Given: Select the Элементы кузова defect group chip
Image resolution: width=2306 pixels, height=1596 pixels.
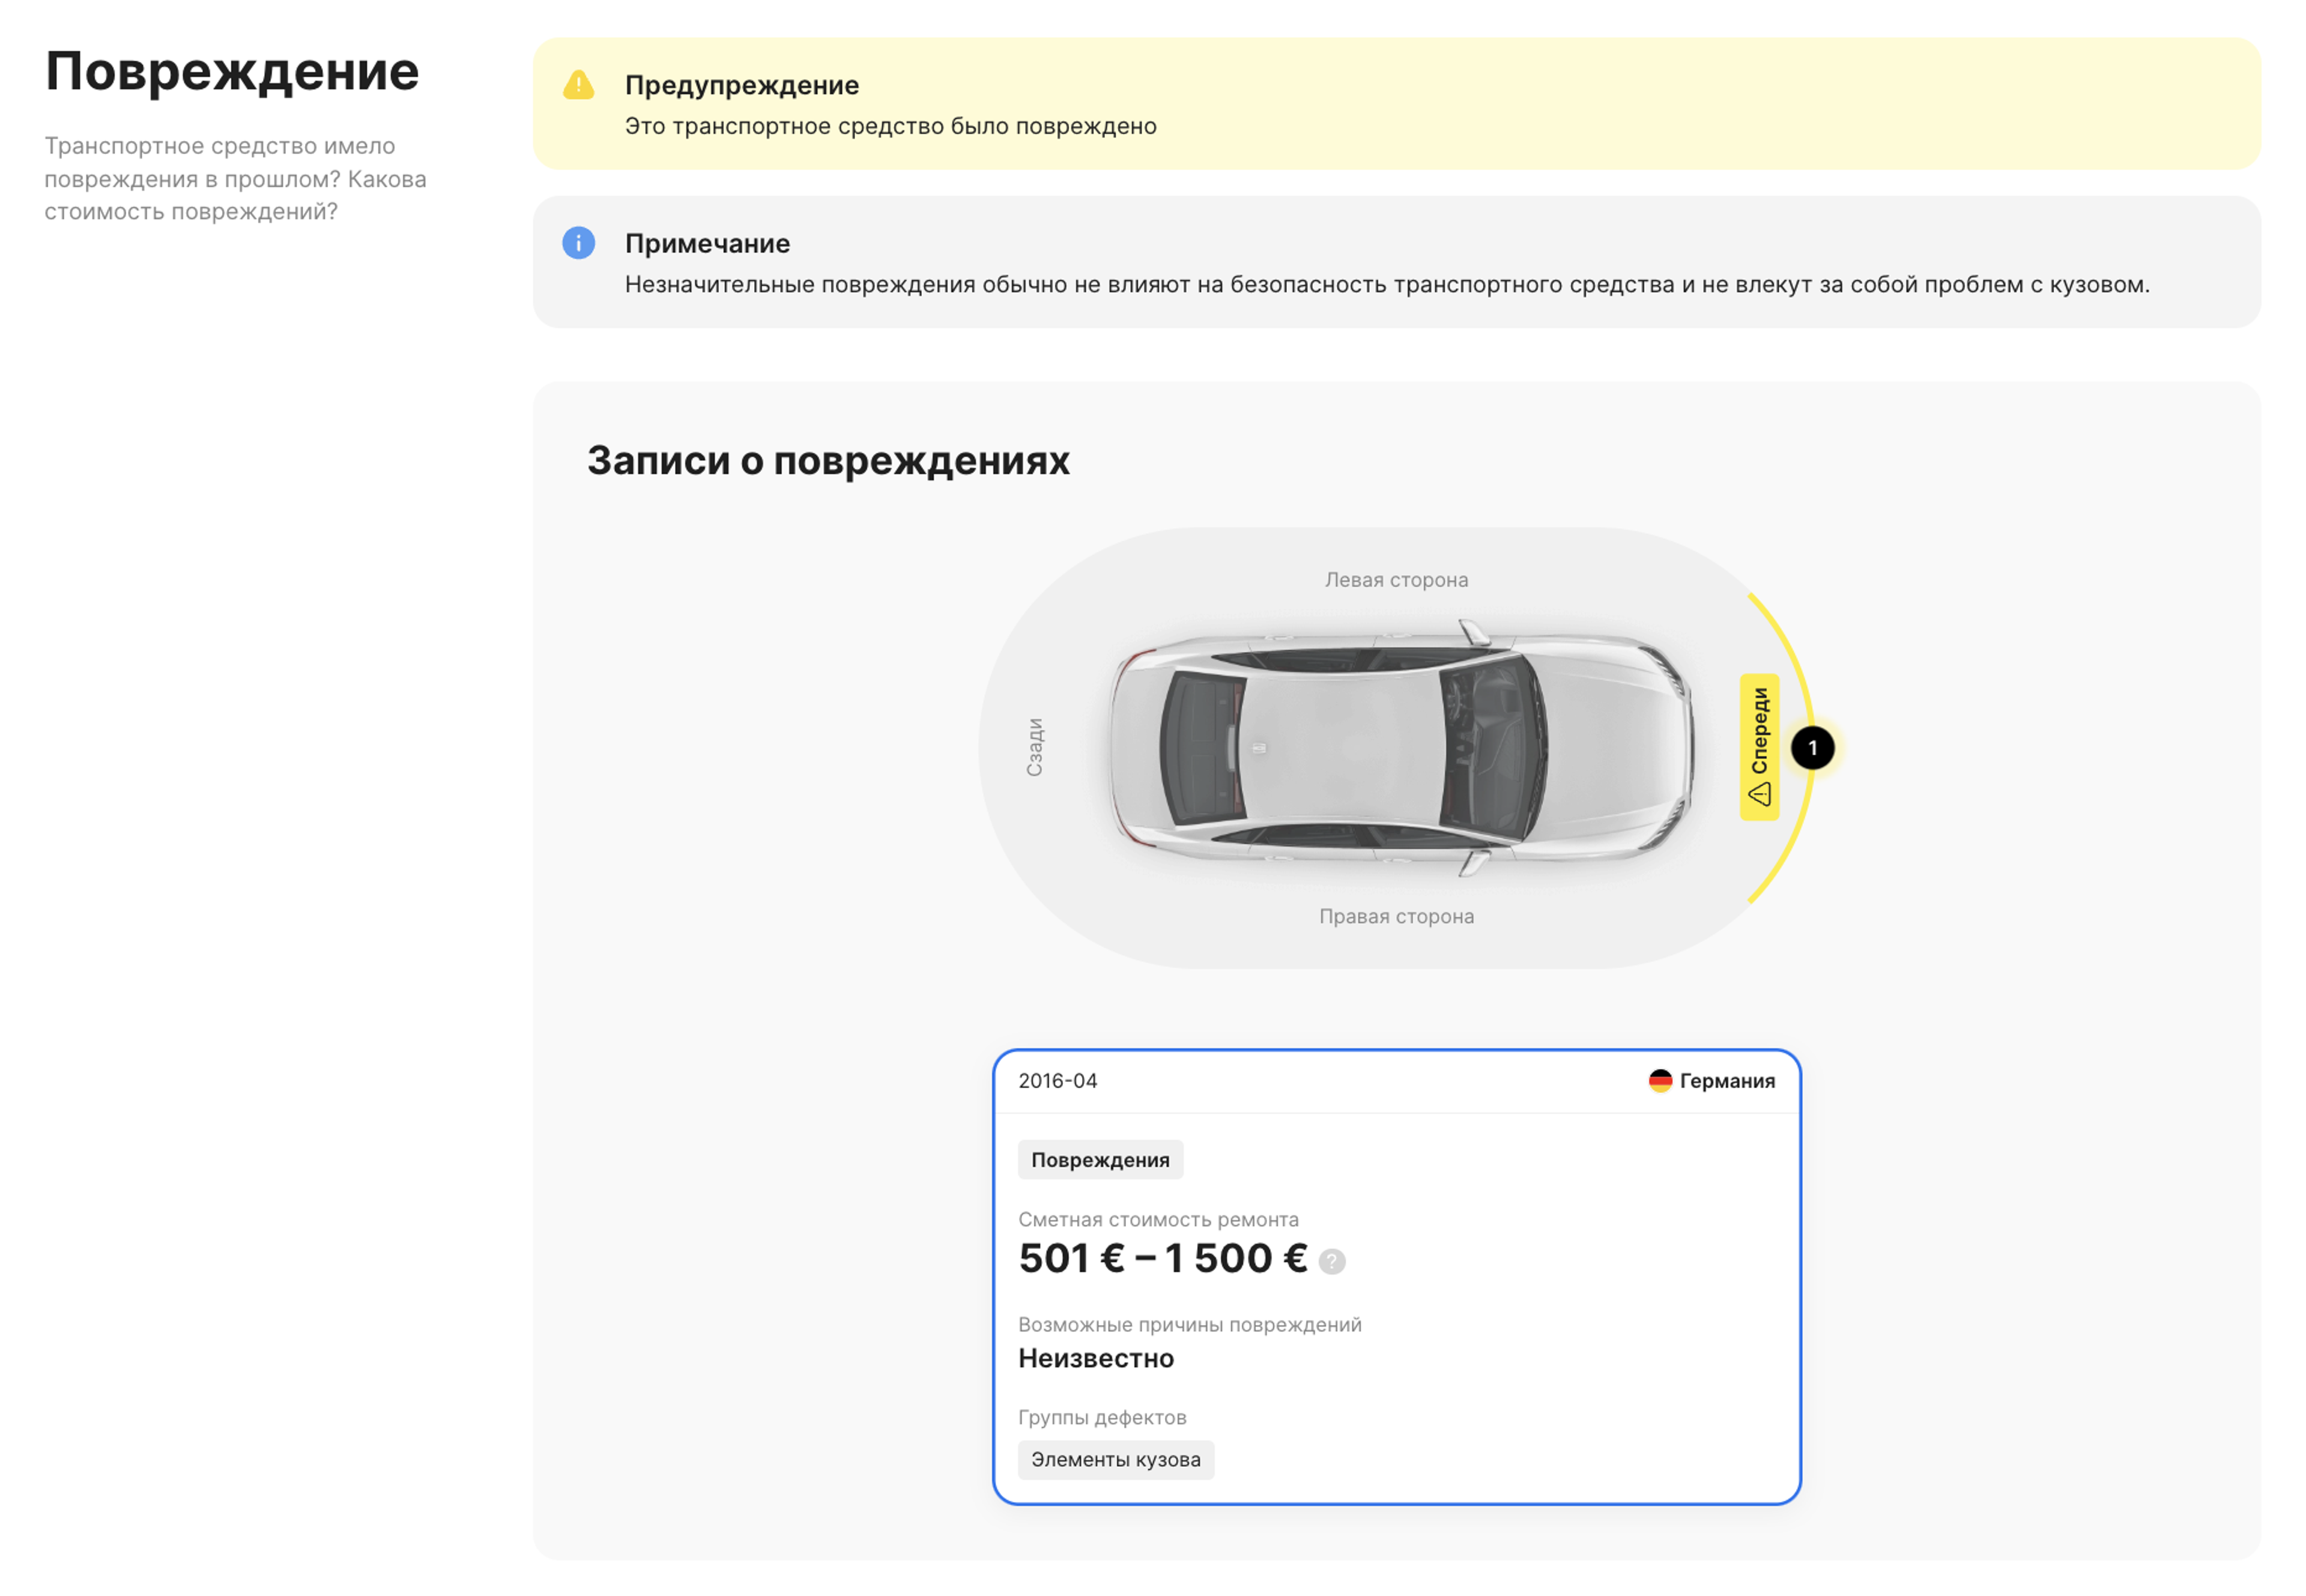Looking at the screenshot, I should pos(1115,1459).
